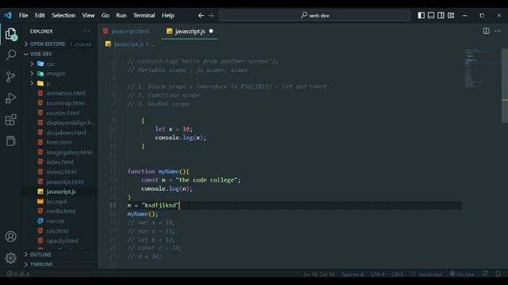The image size is (508, 285).
Task: Click the editor vertical scrollbar
Action: click(x=505, y=85)
